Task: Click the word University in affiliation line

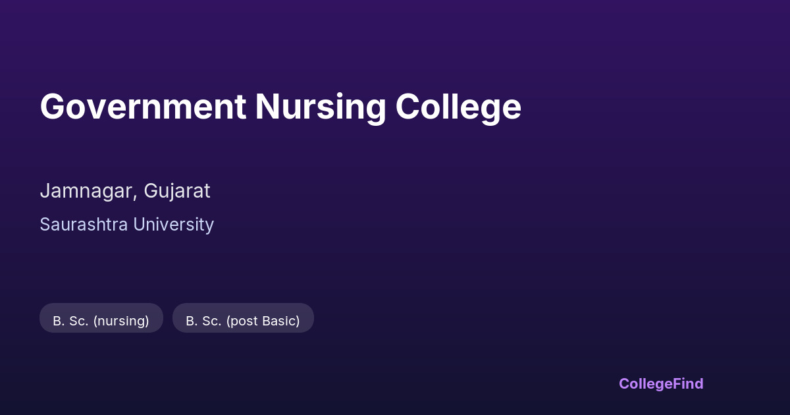Action: tap(173, 225)
